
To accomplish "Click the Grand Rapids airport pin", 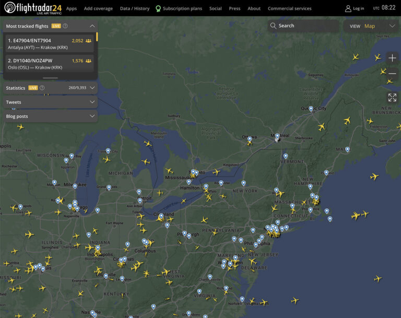I will 109,187.
